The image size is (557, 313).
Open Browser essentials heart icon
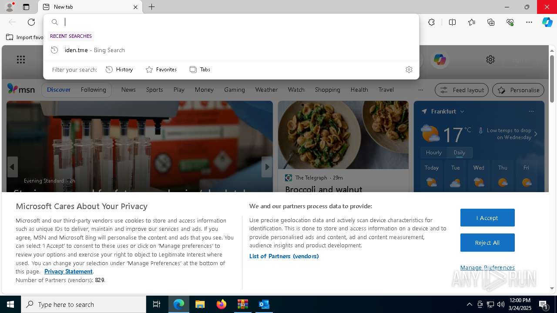510,22
